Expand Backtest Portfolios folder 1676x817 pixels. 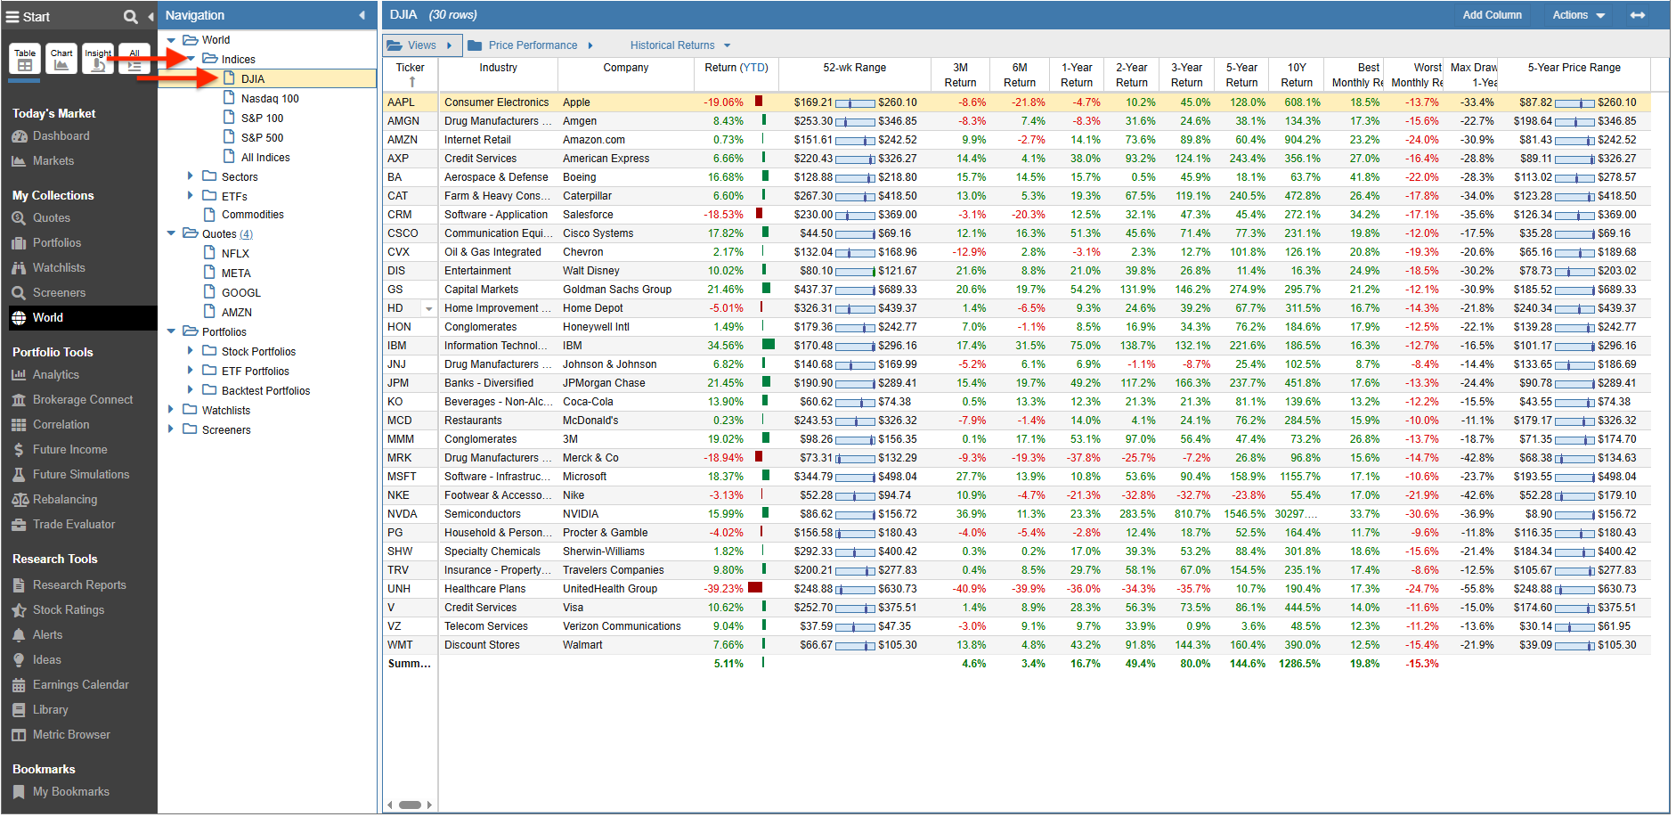[191, 390]
